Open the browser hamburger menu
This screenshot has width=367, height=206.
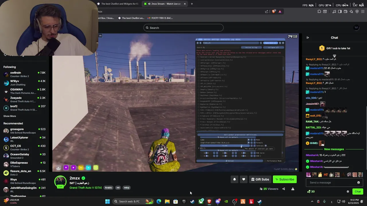coord(363,11)
